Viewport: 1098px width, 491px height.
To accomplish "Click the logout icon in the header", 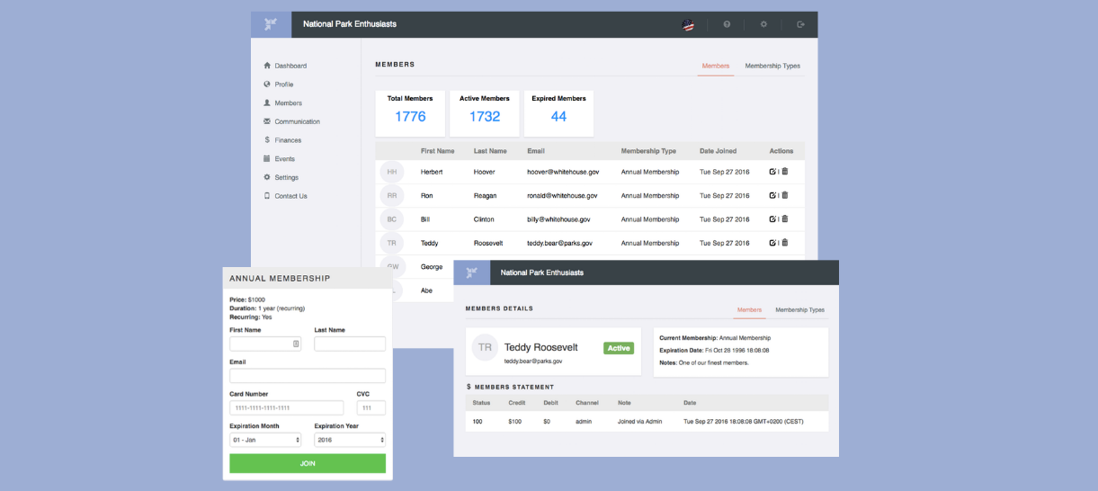I will tap(800, 24).
